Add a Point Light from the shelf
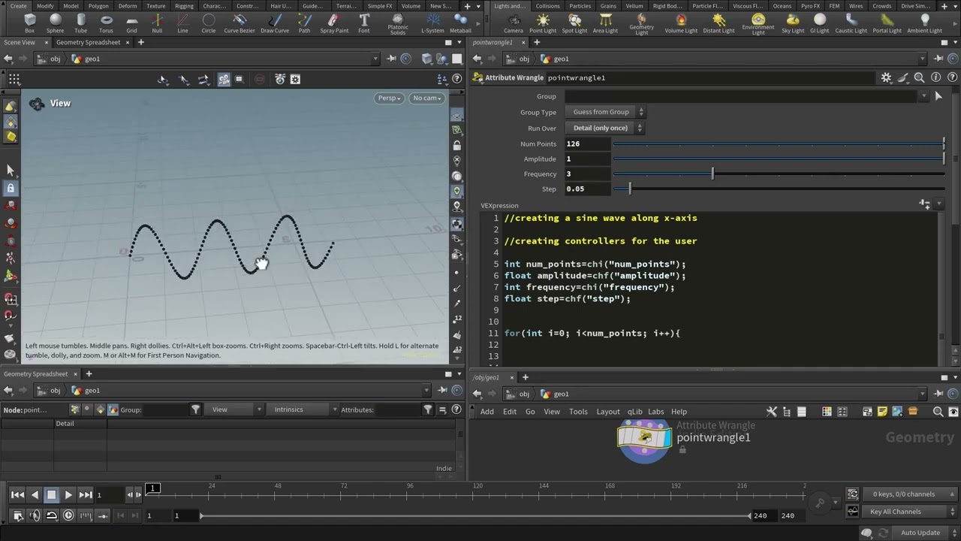The width and height of the screenshot is (961, 541). 543,23
